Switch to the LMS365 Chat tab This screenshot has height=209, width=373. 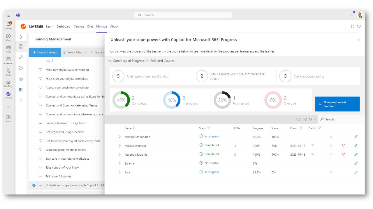90,26
